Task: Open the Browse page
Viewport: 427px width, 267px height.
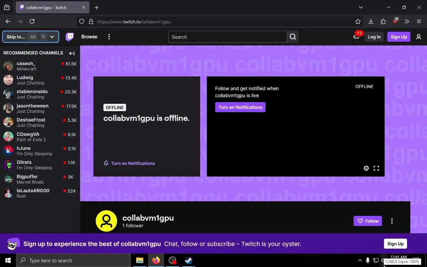Action: tap(89, 37)
